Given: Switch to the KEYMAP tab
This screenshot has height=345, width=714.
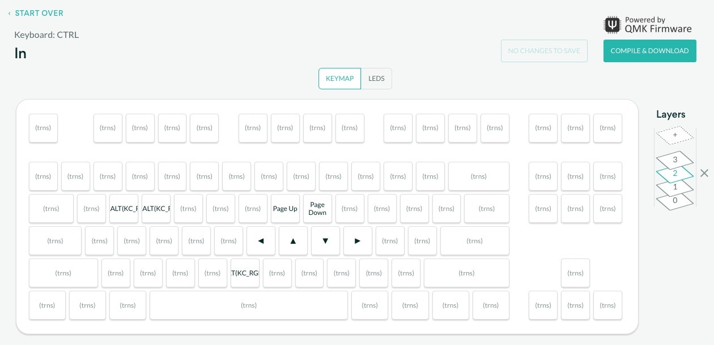Looking at the screenshot, I should pyautogui.click(x=339, y=79).
